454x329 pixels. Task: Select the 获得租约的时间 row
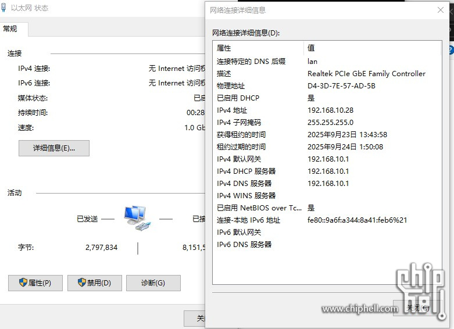327,135
